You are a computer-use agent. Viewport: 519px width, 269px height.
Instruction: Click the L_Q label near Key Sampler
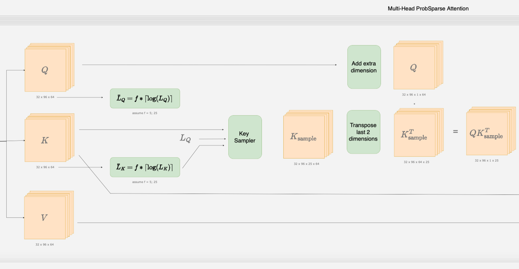click(x=185, y=138)
